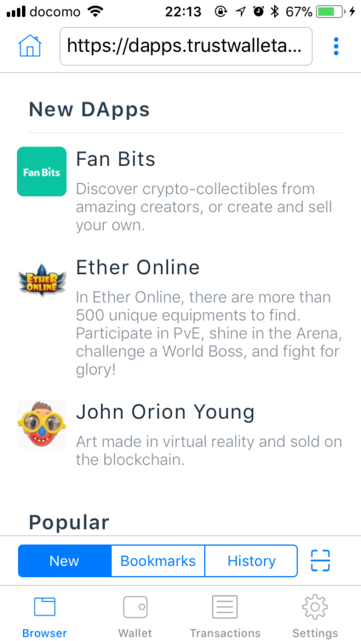The width and height of the screenshot is (361, 641).
Task: Select the New segment
Action: 64,561
